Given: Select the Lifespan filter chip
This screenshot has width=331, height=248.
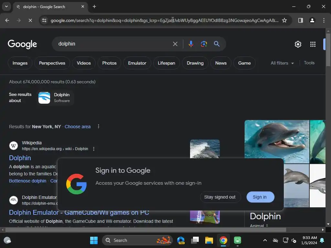Looking at the screenshot, I should tap(166, 63).
